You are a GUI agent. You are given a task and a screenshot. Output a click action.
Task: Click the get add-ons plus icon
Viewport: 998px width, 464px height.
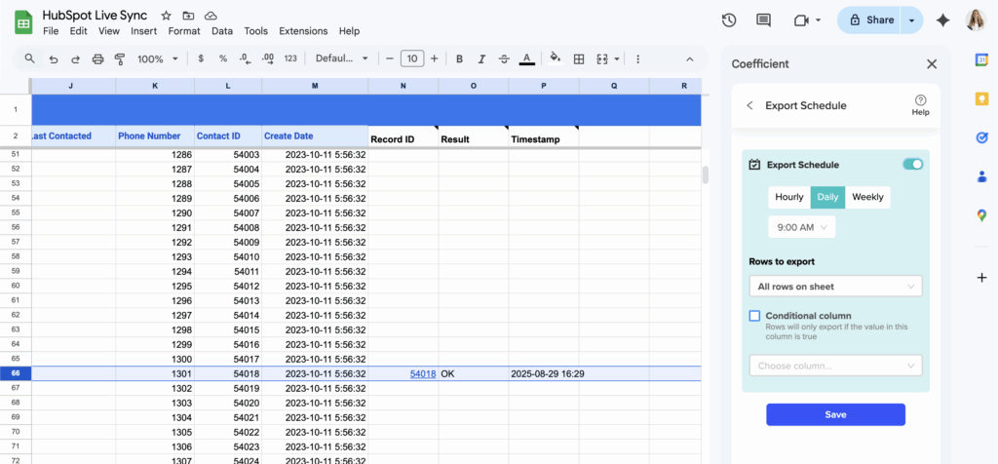[x=981, y=278]
